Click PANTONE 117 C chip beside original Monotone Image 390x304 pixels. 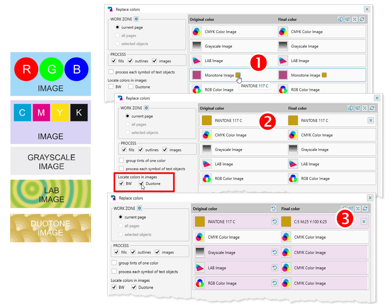(238, 75)
